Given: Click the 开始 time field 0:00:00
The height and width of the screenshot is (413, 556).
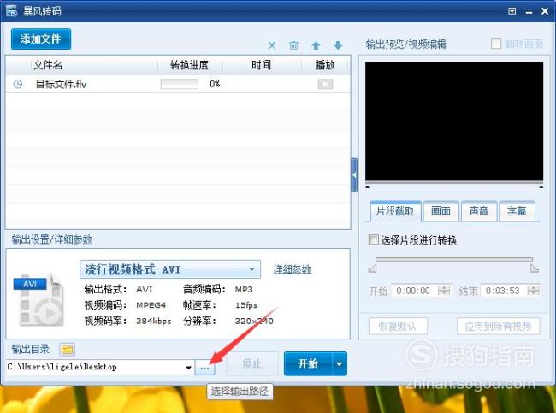Looking at the screenshot, I should [414, 291].
